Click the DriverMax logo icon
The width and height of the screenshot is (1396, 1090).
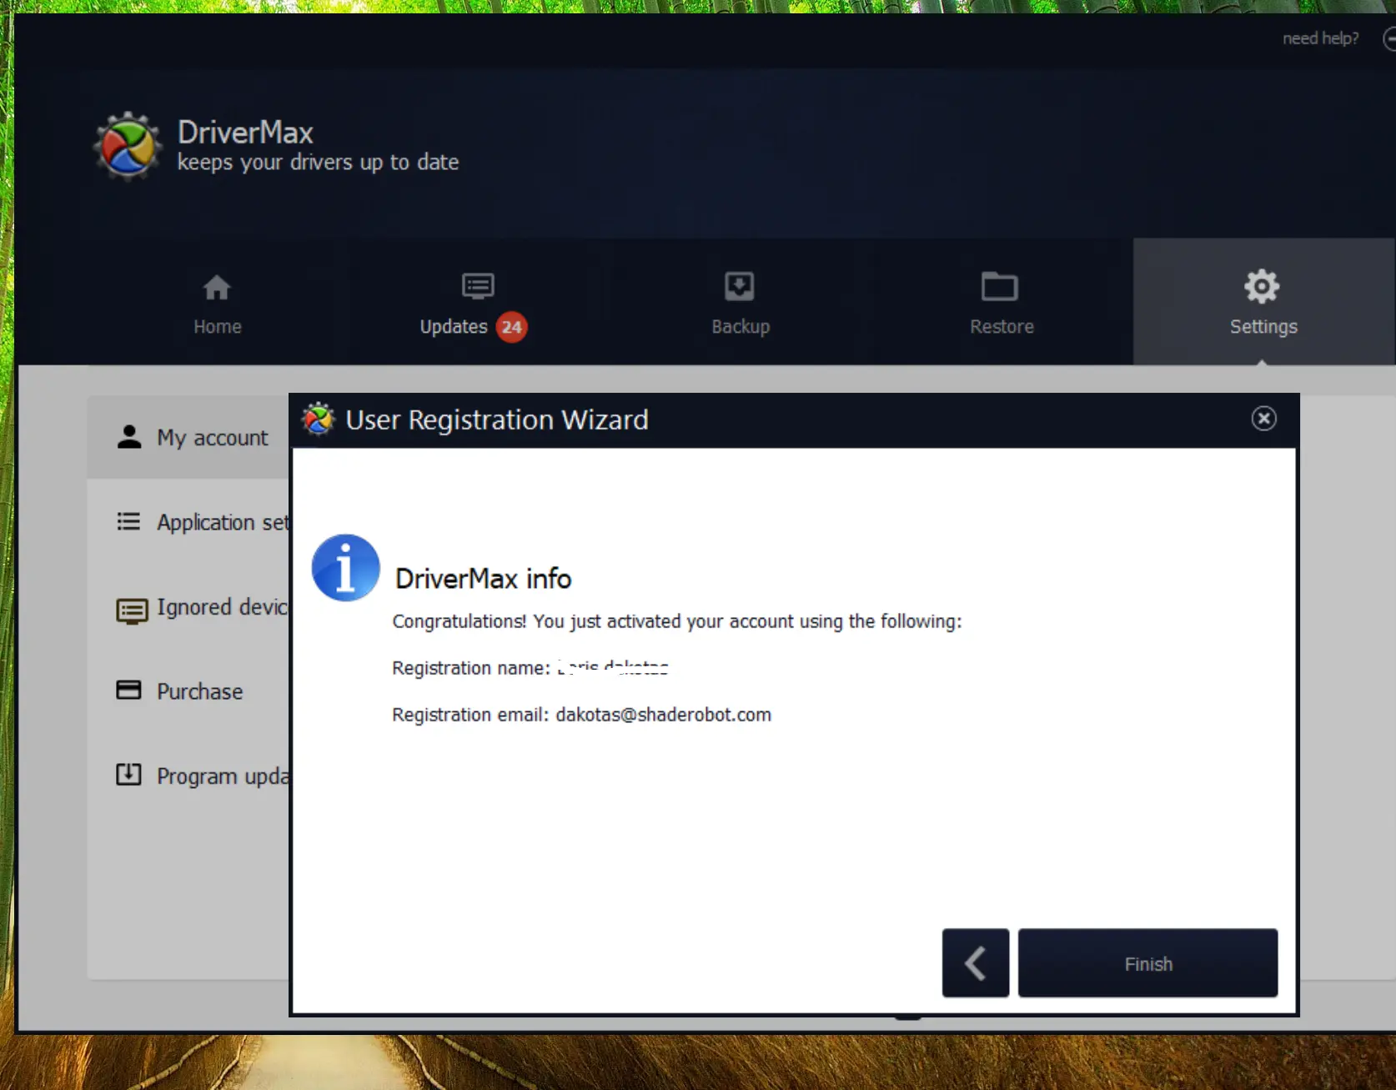point(127,146)
